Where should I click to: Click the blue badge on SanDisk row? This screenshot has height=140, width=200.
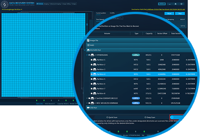136,98
